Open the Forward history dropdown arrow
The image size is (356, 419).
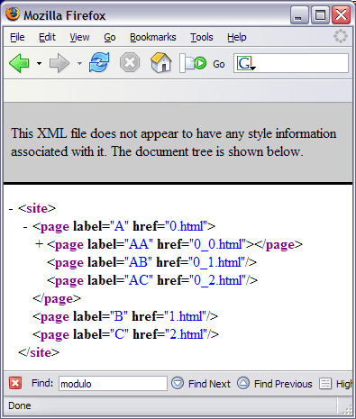click(x=79, y=63)
